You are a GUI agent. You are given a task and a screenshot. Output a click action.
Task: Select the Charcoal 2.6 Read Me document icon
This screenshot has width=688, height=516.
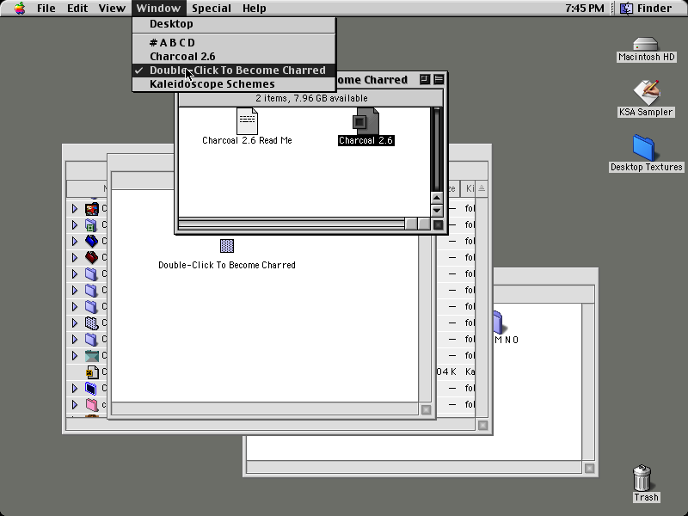(247, 121)
